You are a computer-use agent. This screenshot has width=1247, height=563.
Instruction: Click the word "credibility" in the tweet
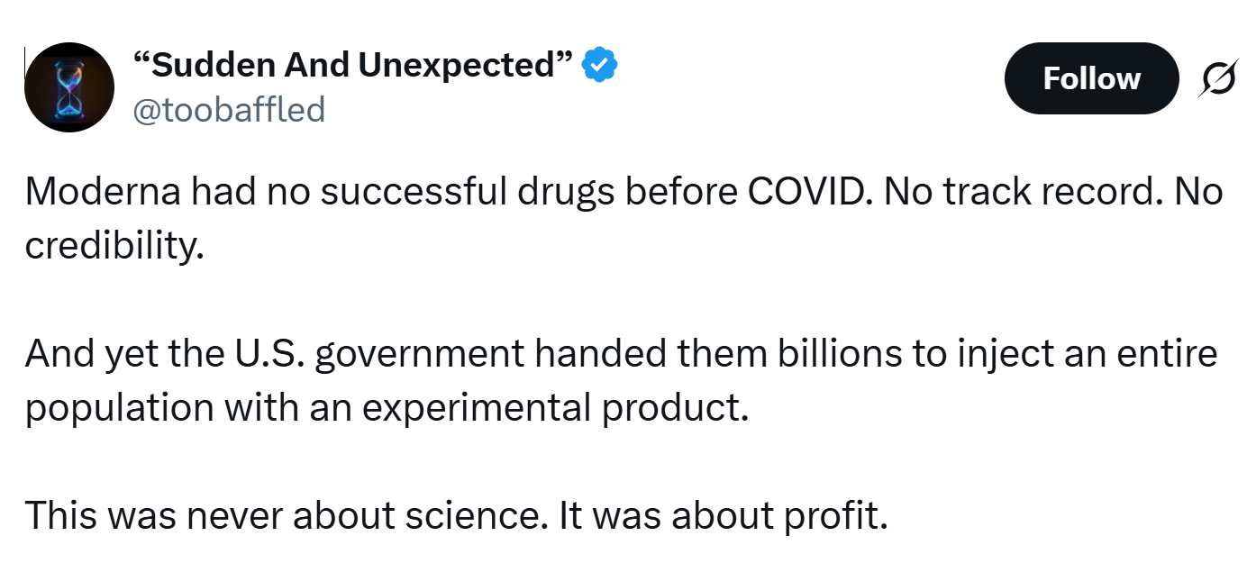108,245
